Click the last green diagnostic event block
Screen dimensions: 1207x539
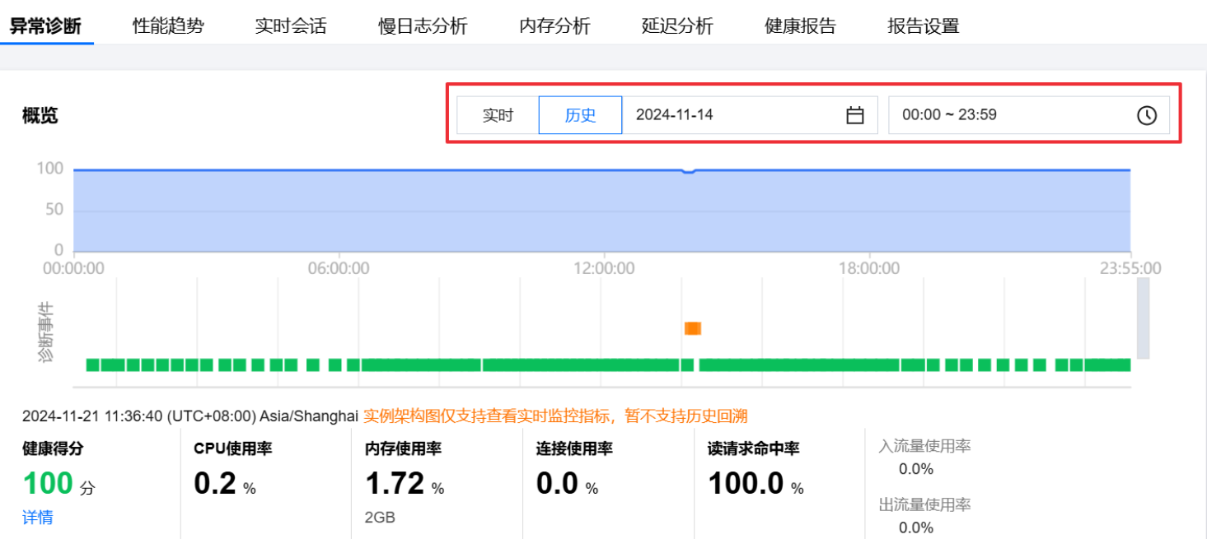1108,365
